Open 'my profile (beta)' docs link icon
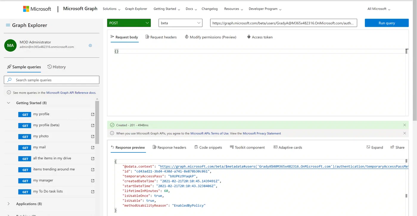417x216 pixels. (93, 125)
